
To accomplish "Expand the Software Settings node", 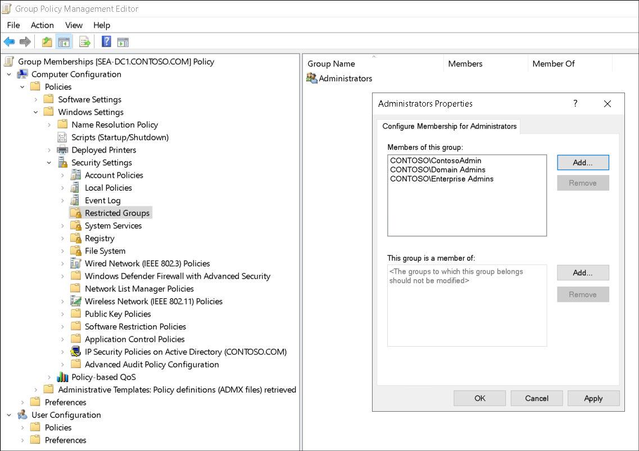I will pos(35,100).
